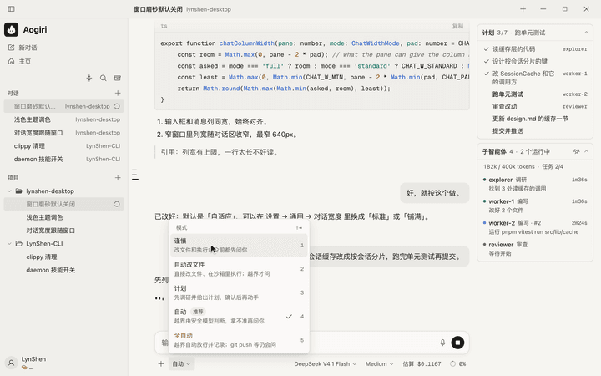This screenshot has width=601, height=376.
Task: Choose 全自动 mode
Action: (239, 340)
